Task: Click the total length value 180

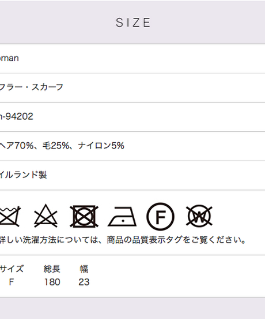Action: [x=52, y=282]
